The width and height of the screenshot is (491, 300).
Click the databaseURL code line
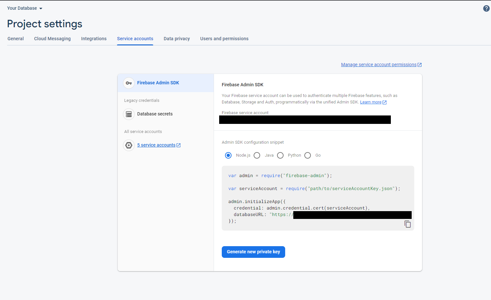point(323,215)
